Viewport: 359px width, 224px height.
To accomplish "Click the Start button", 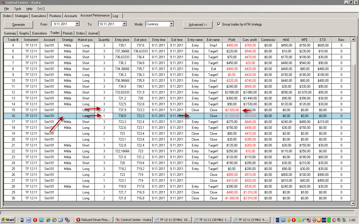I will click(8, 220).
